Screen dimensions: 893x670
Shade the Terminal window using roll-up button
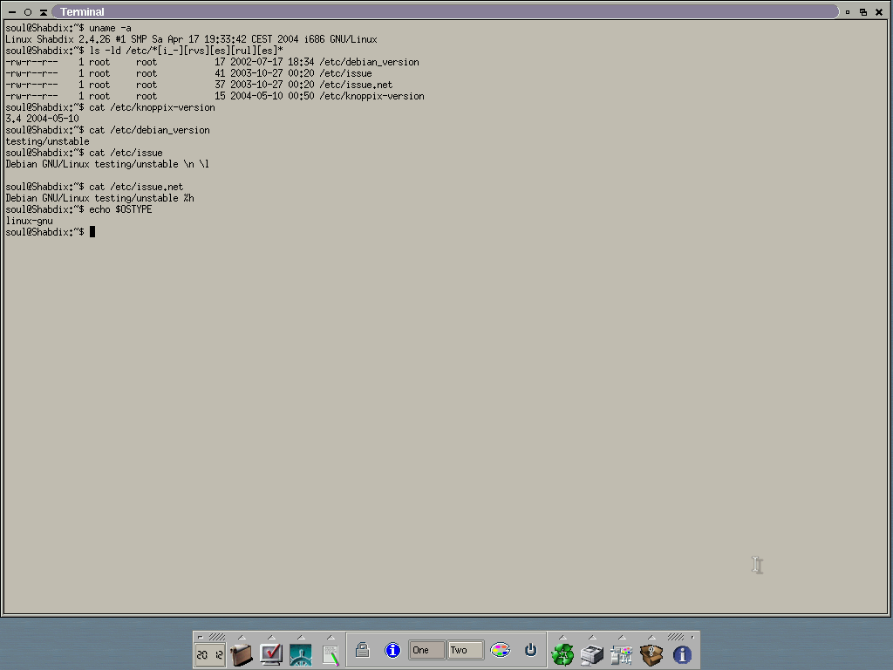click(44, 12)
